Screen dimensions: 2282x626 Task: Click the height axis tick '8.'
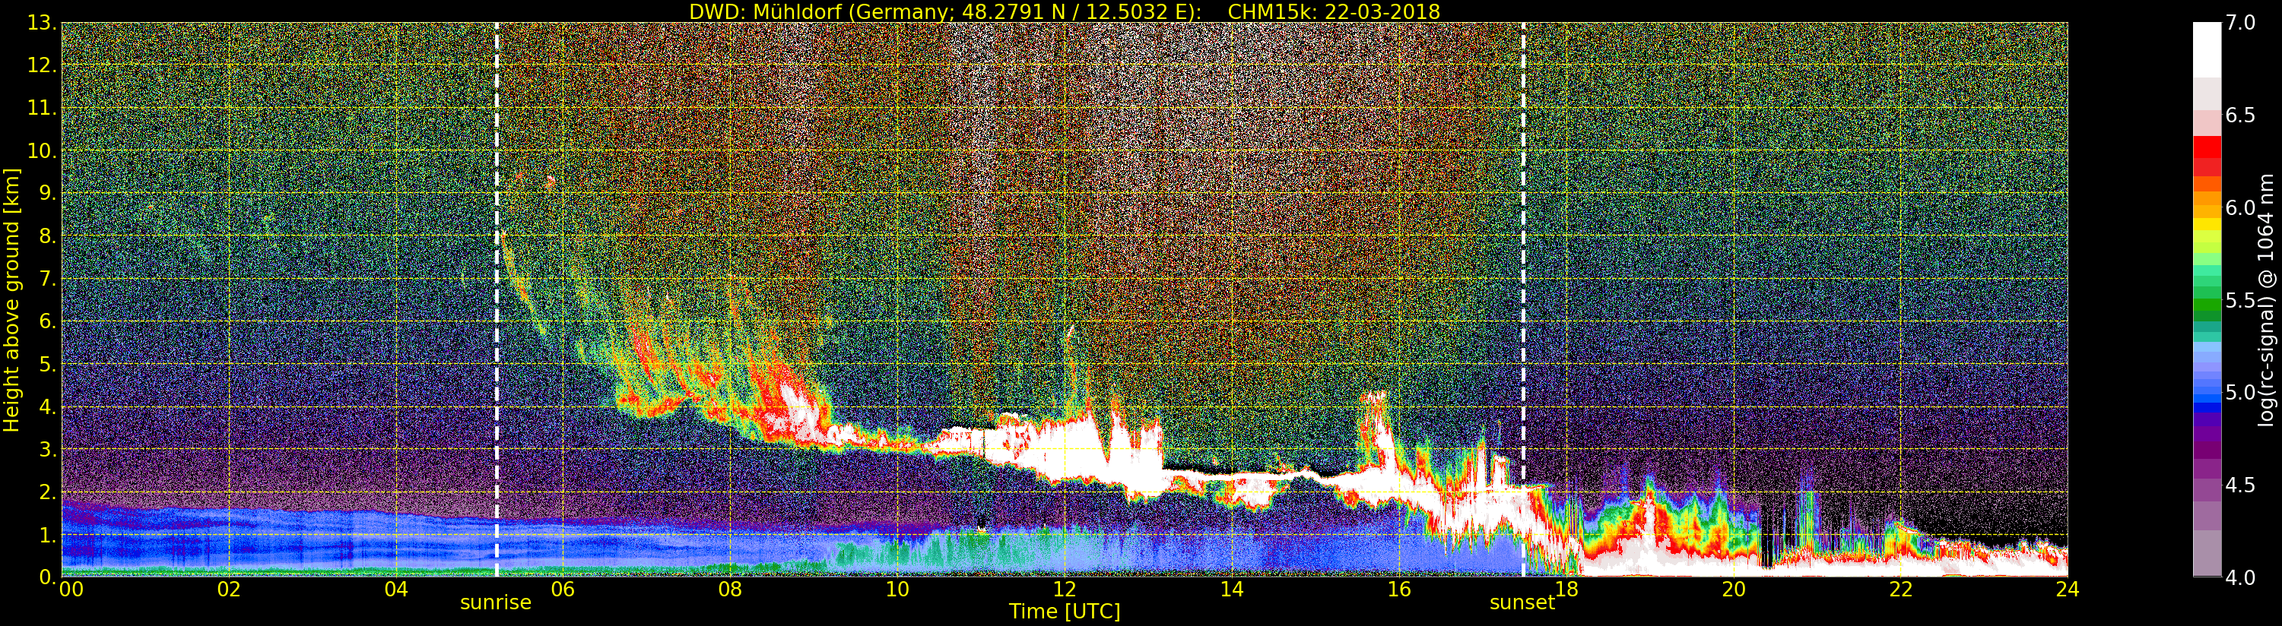pos(47,236)
